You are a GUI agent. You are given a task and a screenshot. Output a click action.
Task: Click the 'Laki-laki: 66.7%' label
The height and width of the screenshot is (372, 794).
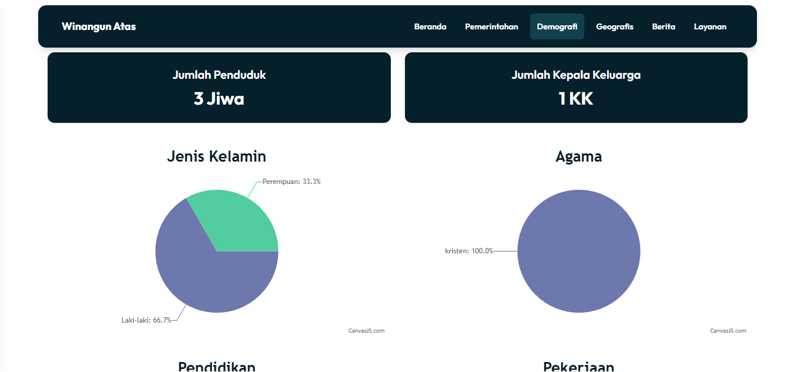pos(146,320)
